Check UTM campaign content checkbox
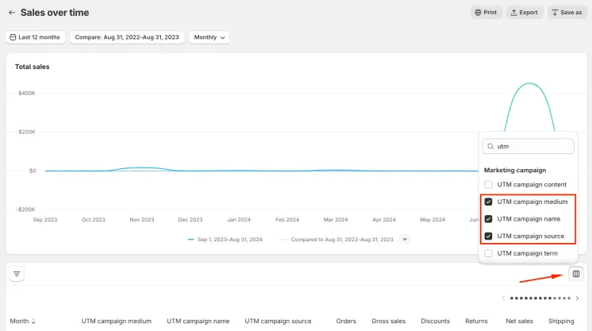The image size is (592, 331). point(488,184)
